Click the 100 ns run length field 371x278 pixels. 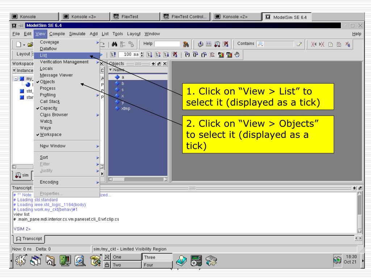129,55
